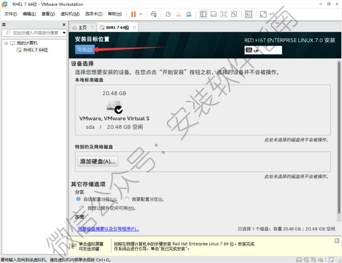Click the 添加硬盘(A)... button
342x263 pixels.
click(x=98, y=162)
